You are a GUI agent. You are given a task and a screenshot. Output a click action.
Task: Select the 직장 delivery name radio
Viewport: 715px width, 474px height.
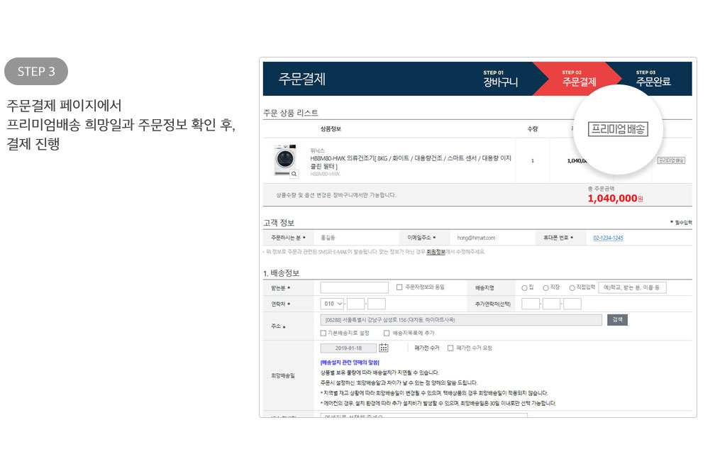point(545,288)
